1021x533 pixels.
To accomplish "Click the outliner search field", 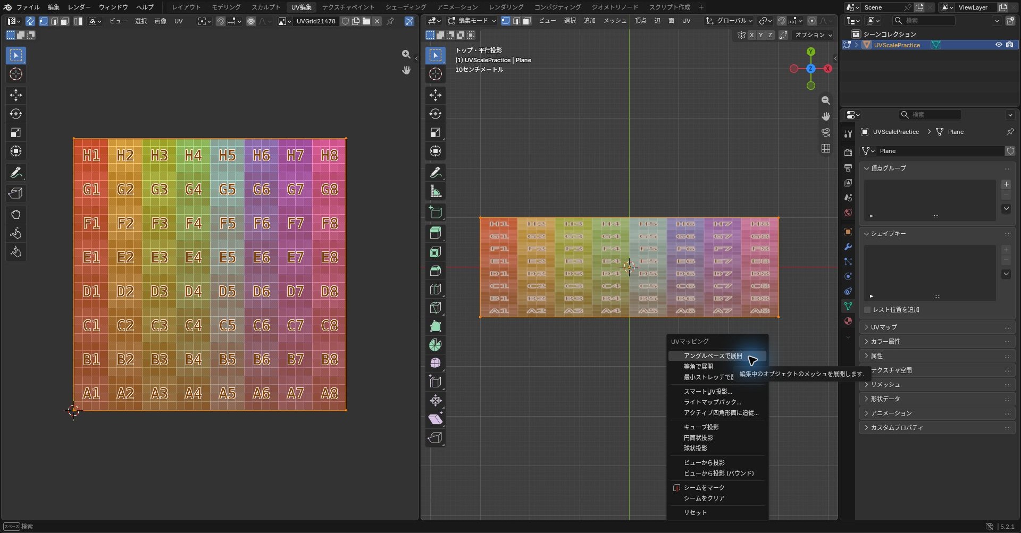I will pos(924,21).
